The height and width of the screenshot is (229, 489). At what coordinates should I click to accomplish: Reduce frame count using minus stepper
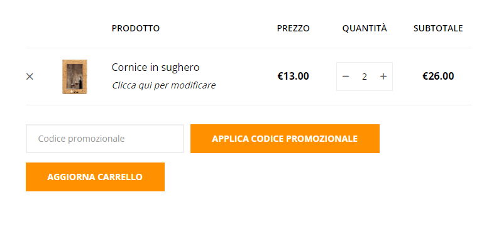[346, 77]
